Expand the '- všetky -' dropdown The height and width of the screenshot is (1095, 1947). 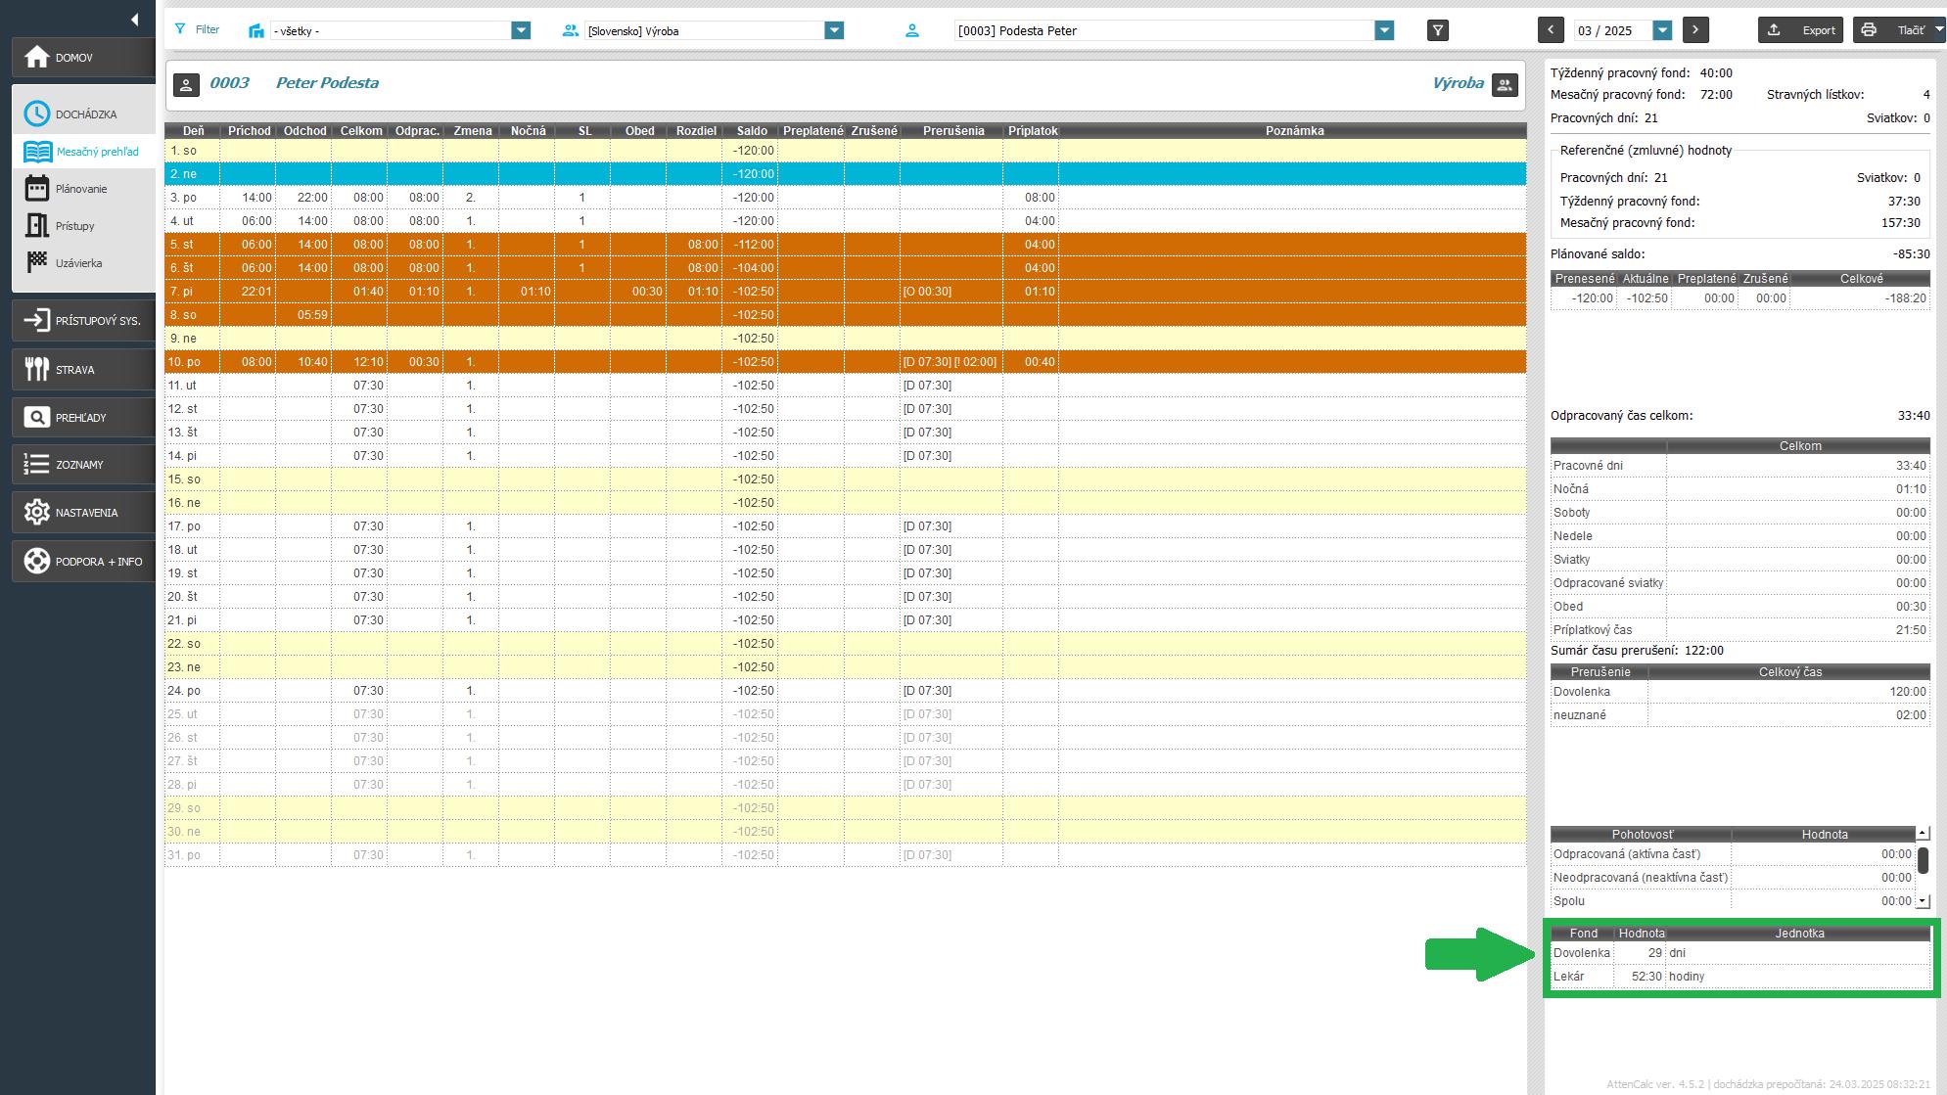[521, 30]
